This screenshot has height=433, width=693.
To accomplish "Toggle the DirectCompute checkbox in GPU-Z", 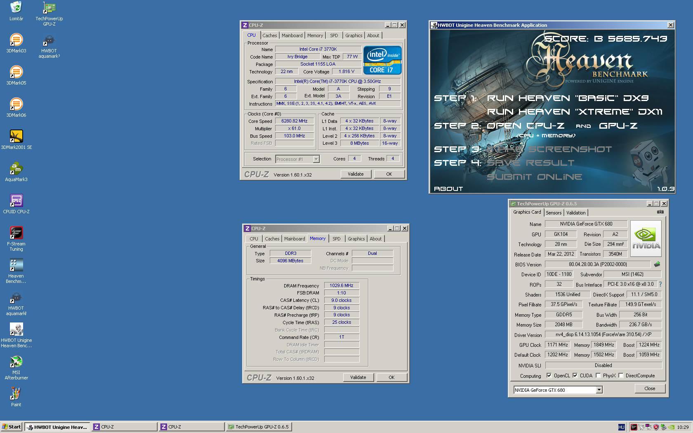I will point(621,375).
